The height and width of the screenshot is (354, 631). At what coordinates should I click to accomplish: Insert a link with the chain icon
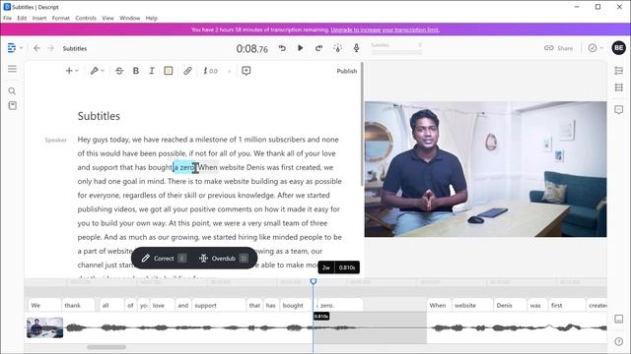187,71
